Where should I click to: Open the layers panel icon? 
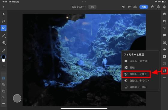[164, 14]
